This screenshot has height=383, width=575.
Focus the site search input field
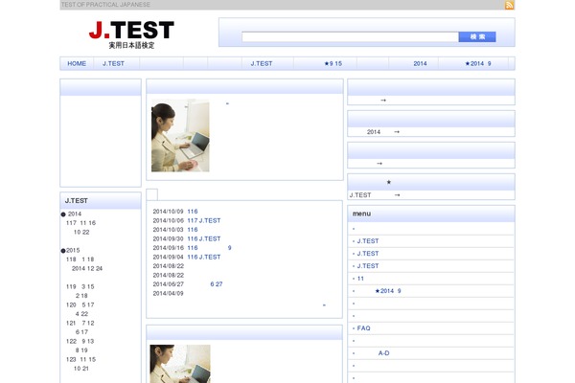click(x=350, y=36)
